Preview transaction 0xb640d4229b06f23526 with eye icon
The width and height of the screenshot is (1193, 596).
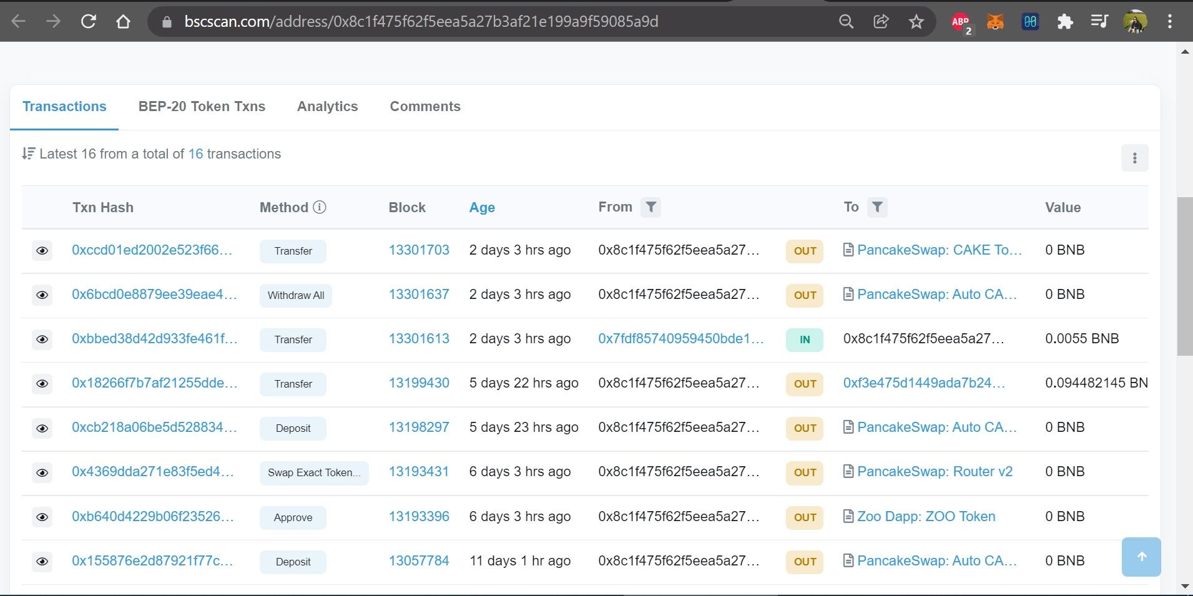click(42, 517)
